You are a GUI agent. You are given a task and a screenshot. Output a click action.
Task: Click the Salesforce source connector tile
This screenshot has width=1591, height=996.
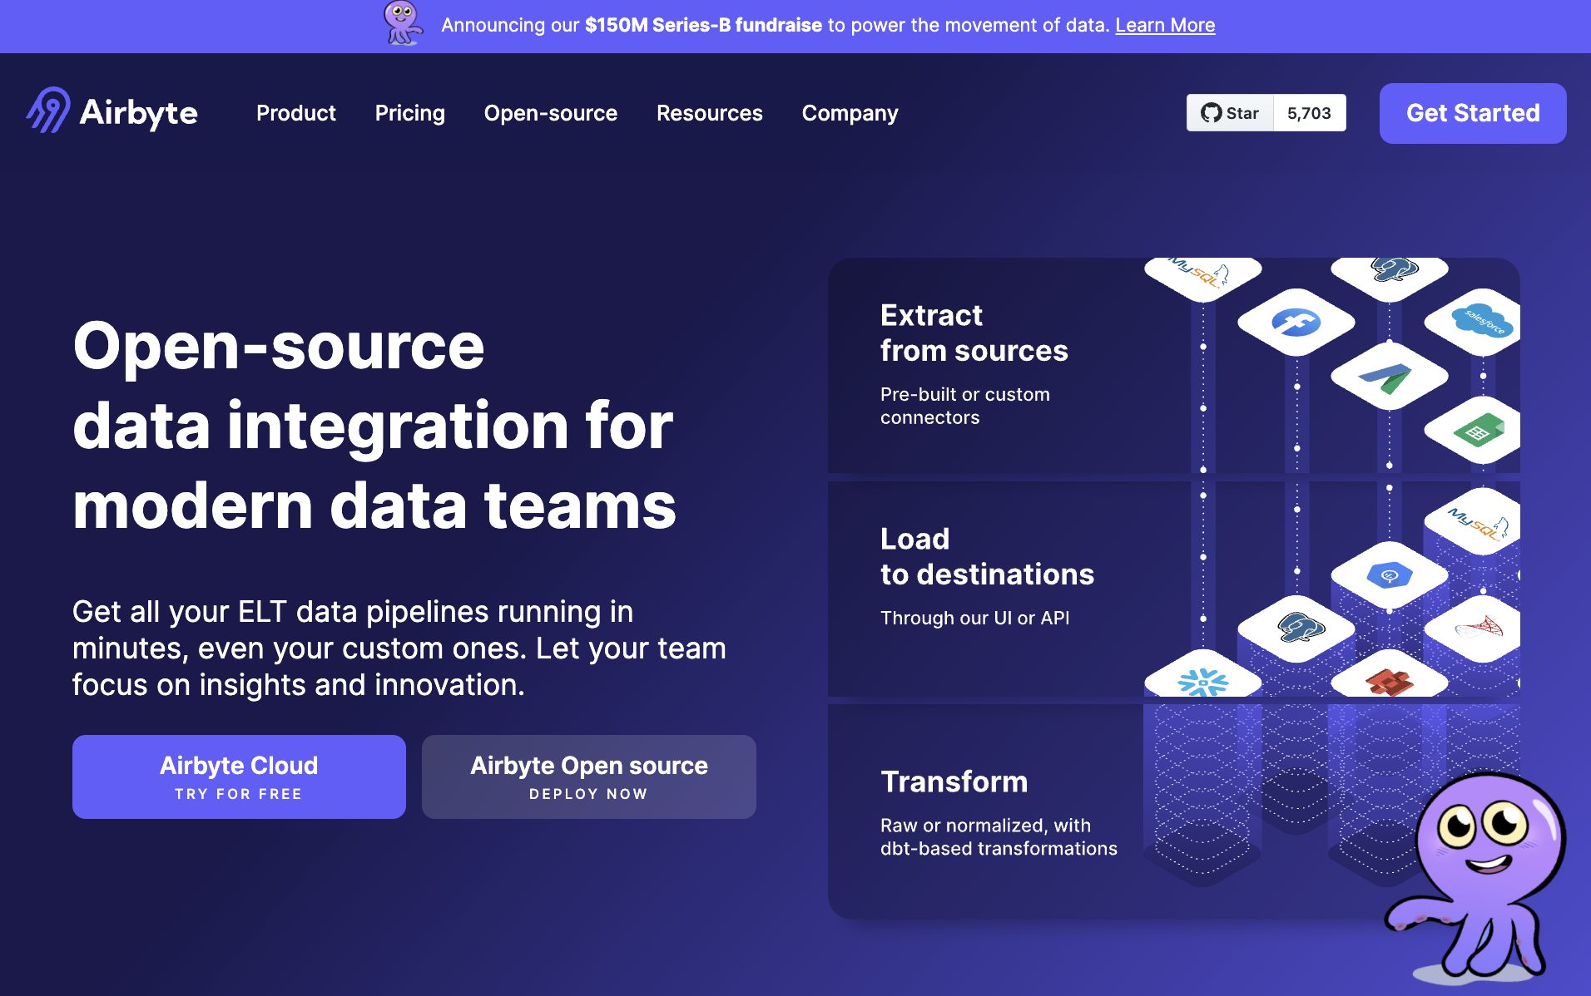[x=1475, y=322]
